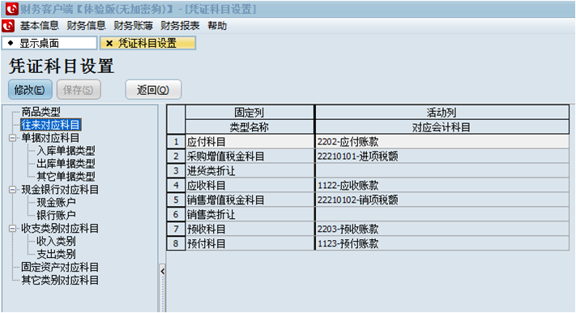This screenshot has width=576, height=313.
Task: Click the 保存(S) button
Action: [79, 90]
